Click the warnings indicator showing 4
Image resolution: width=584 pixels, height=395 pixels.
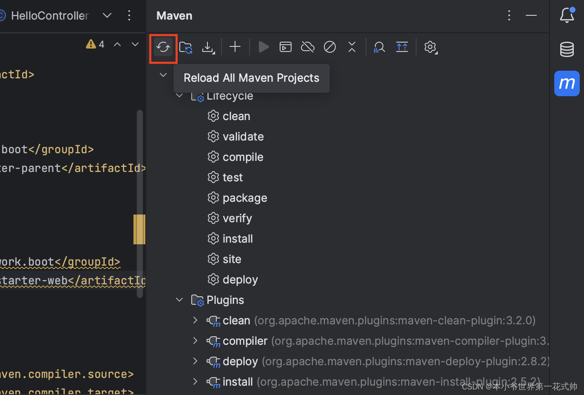(x=95, y=44)
